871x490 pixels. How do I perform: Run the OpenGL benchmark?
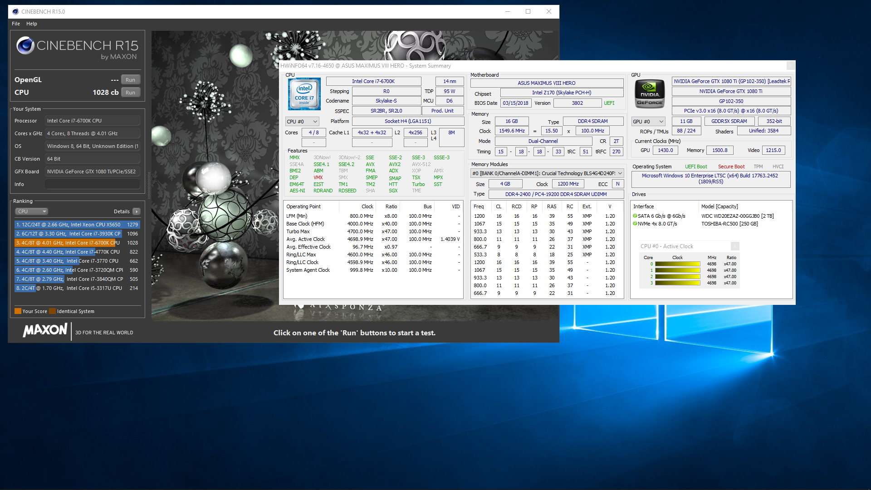point(131,80)
